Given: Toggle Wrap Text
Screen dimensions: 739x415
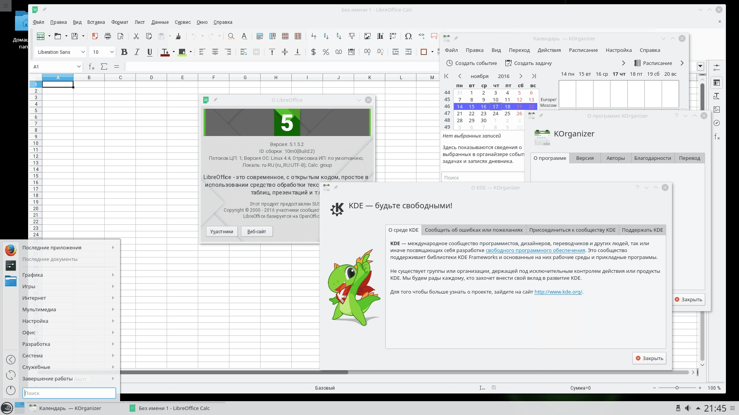Looking at the screenshot, I should pos(244,52).
